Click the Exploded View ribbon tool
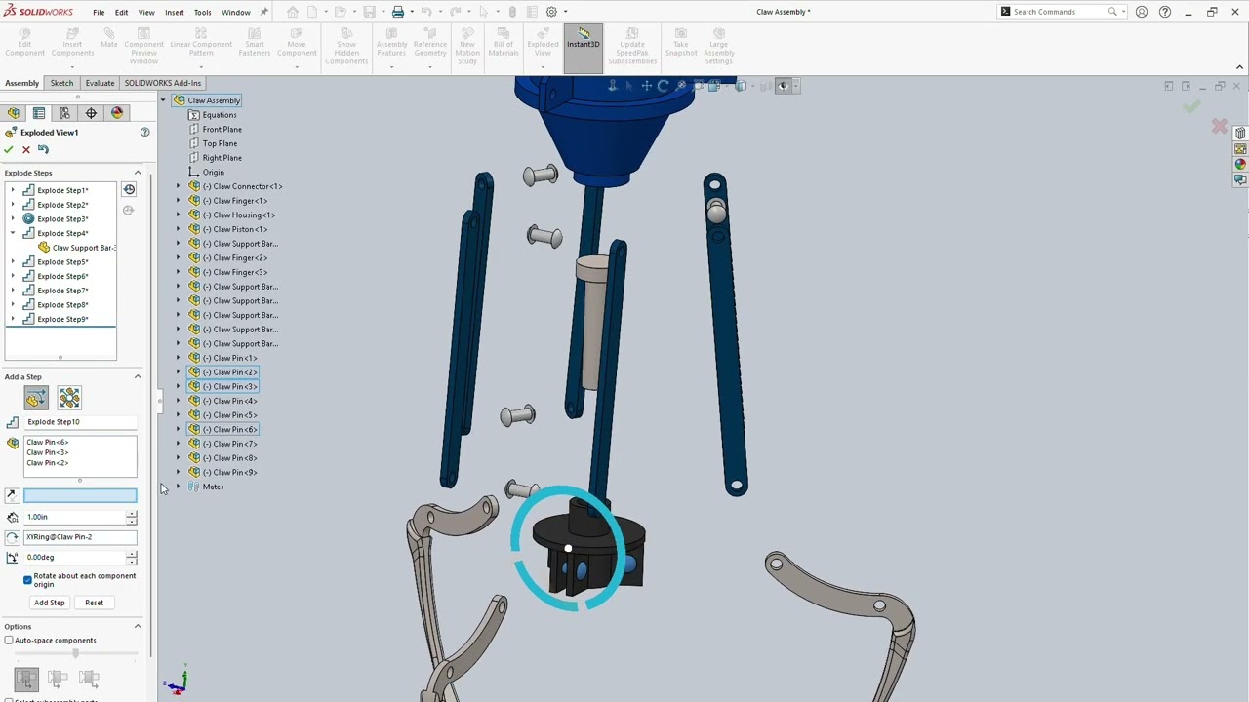Image resolution: width=1249 pixels, height=702 pixels. [543, 48]
